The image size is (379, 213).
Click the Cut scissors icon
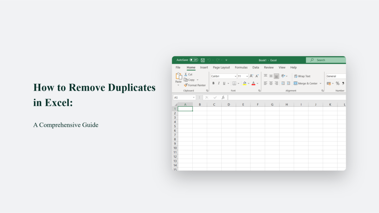pos(186,74)
